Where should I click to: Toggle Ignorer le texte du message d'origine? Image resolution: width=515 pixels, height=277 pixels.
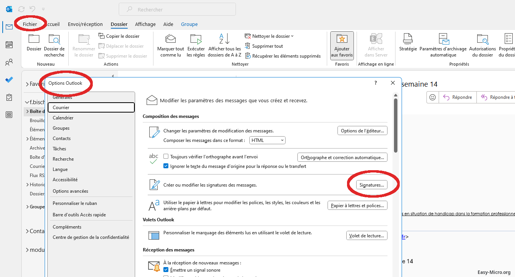point(166,166)
